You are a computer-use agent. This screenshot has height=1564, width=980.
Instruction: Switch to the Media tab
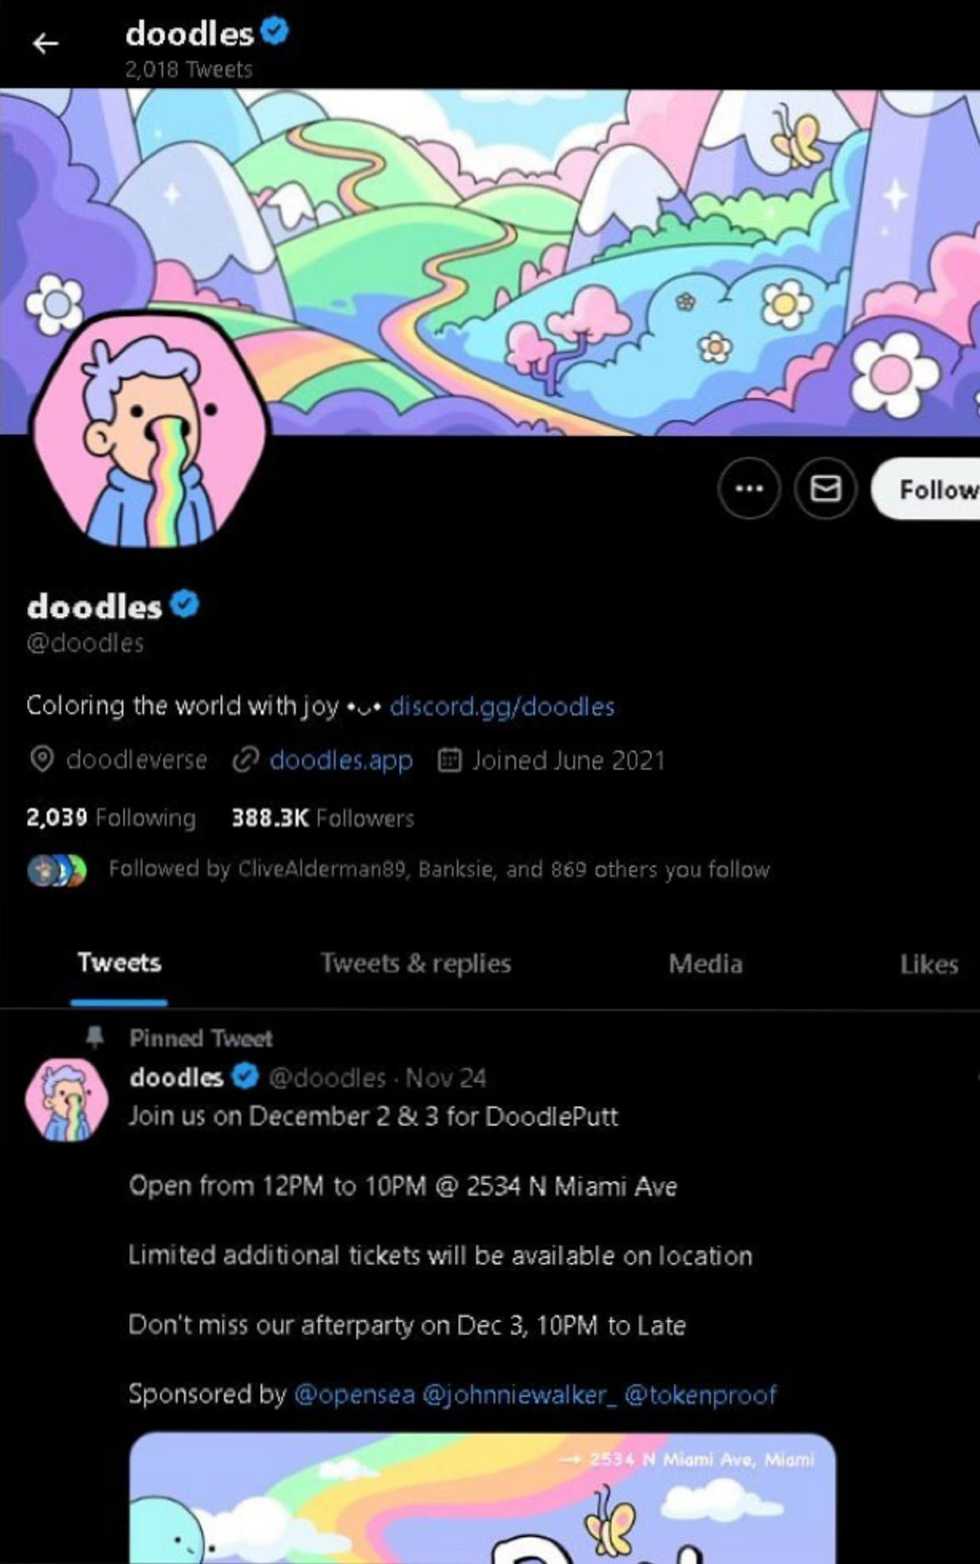tap(705, 964)
